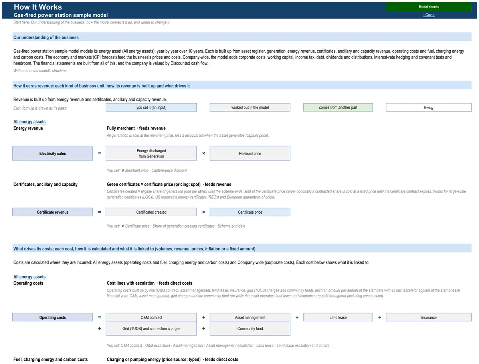The image size is (479, 364).
Task: Select Grid (TUOS) and connection charges box
Action: point(151,329)
